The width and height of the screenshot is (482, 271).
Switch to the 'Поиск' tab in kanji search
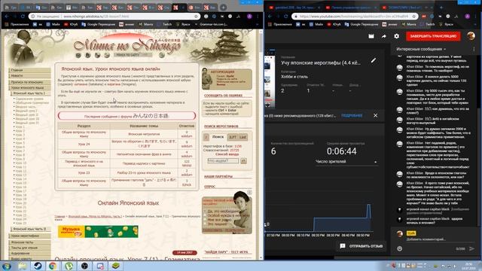pos(218,137)
